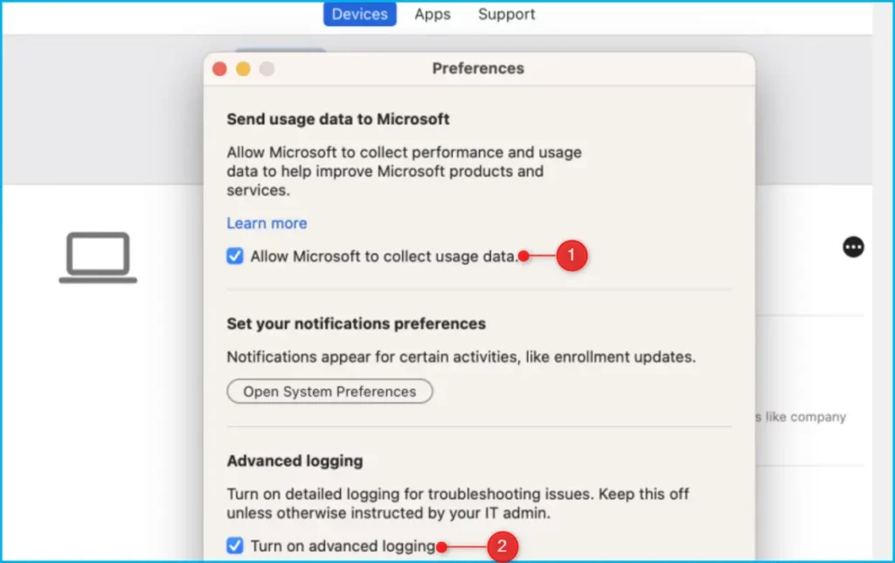This screenshot has height=563, width=895.
Task: Click the Set your notifications preferences heading
Action: 356,323
